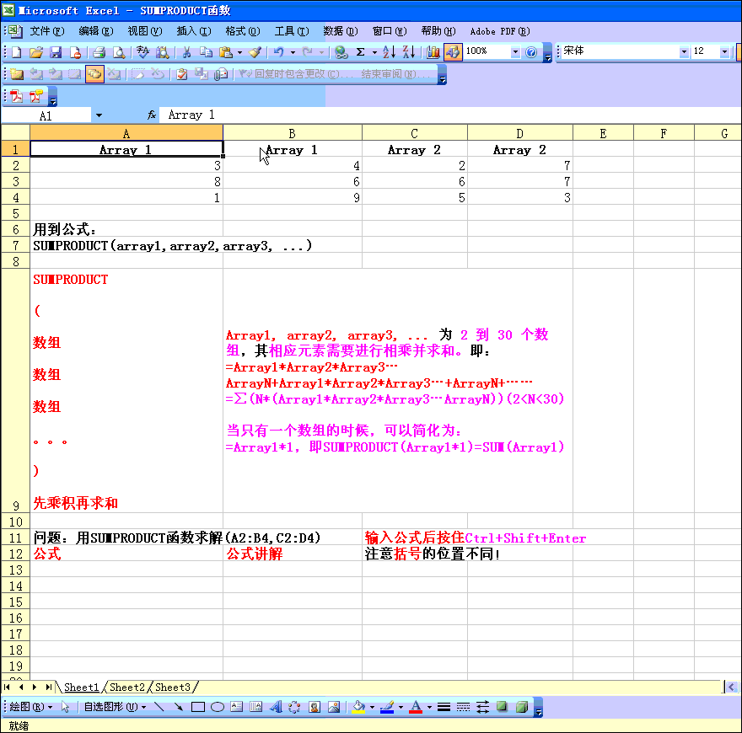Viewport: 742px width, 733px height.
Task: Select cell B1 containing Array 1
Action: 292,150
